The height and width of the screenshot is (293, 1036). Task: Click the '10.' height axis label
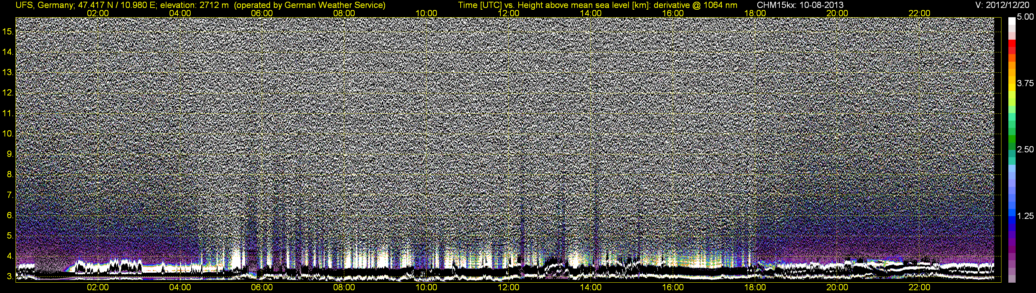[8, 133]
